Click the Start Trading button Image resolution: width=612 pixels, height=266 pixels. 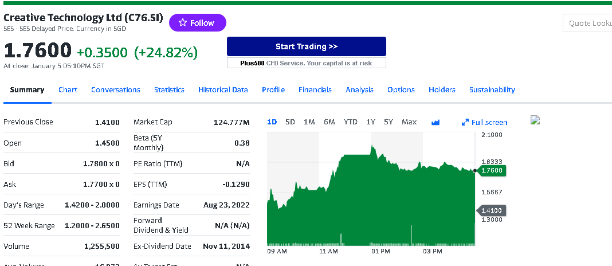[307, 46]
